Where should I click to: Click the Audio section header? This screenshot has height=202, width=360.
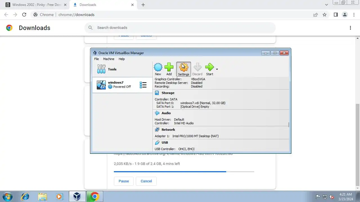point(166,113)
